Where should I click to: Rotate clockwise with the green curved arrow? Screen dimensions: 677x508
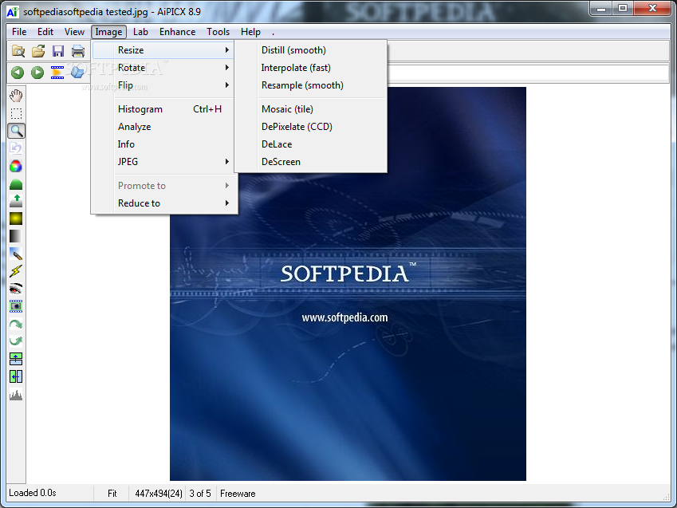16,324
